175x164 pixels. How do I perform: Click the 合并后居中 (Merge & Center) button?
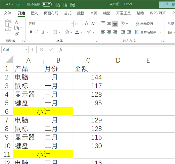pos(146,32)
